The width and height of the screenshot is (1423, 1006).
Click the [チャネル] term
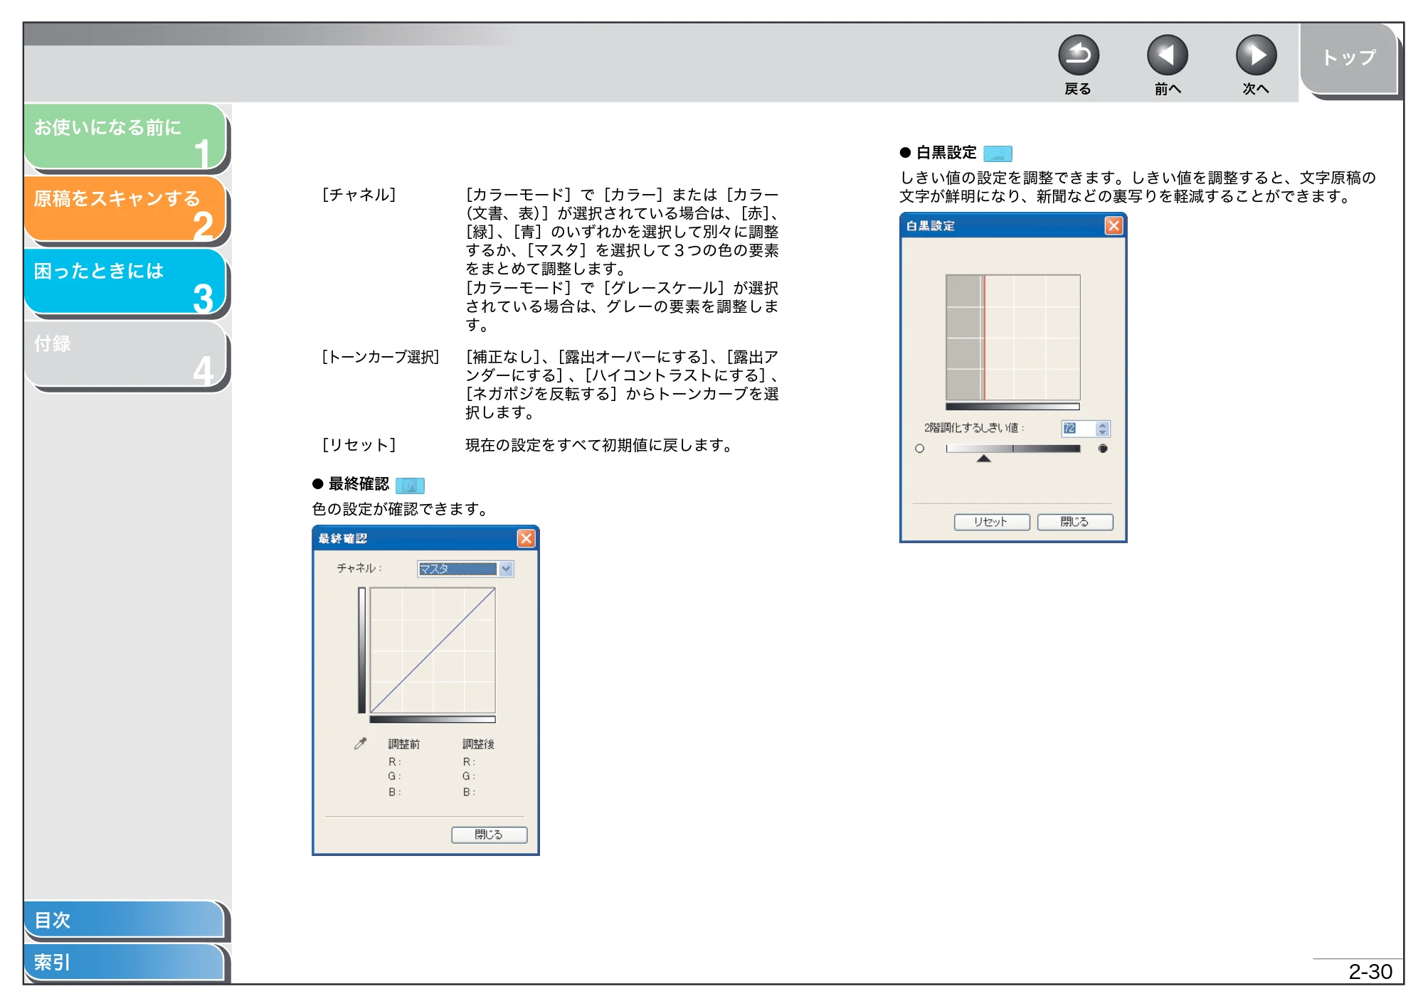pos(359,195)
